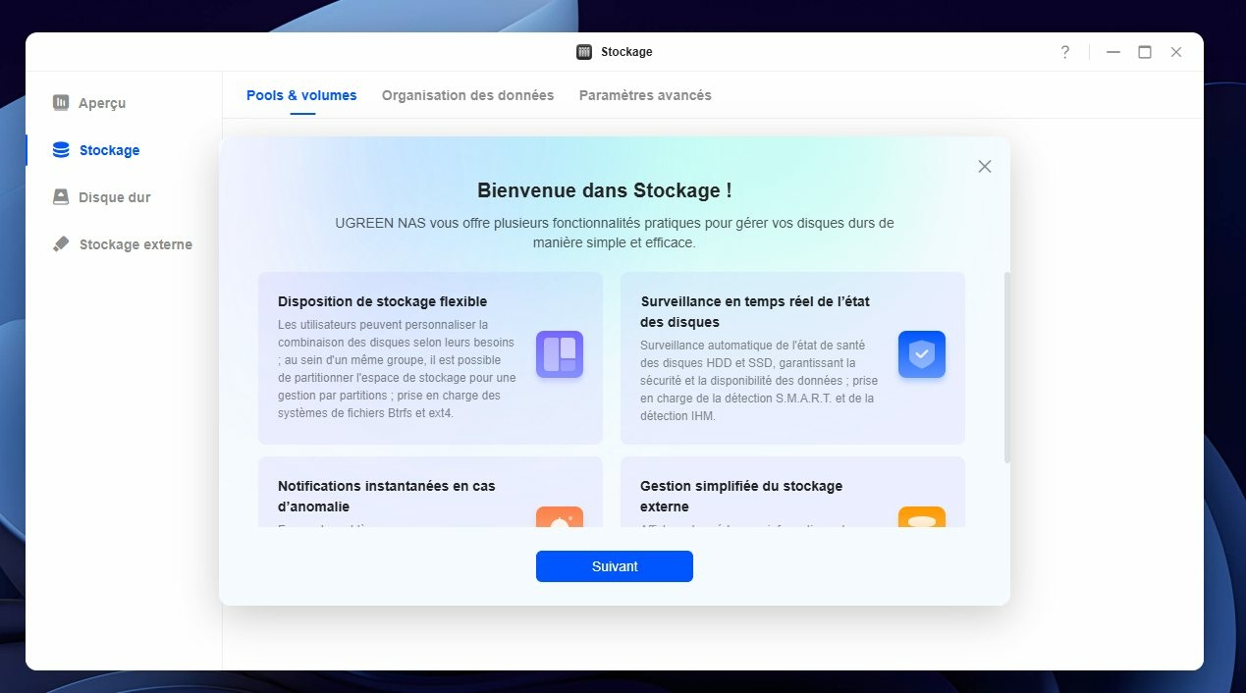Switch to the Pools & volumes tab
The image size is (1246, 693).
pos(301,95)
